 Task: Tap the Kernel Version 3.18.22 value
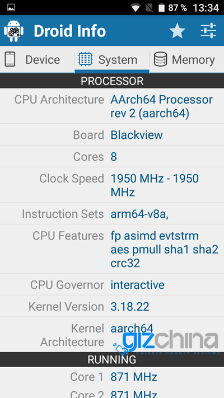130,307
